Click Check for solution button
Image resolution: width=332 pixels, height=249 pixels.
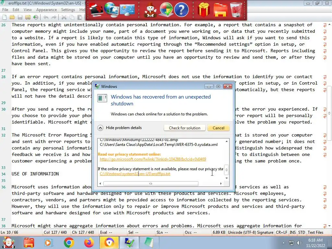tap(184, 128)
